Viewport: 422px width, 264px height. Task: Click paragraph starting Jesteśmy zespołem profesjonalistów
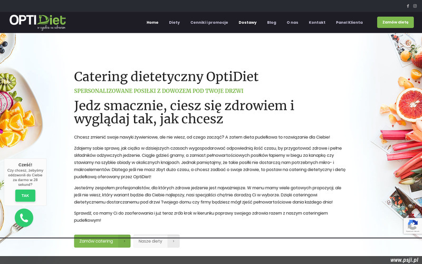click(208, 195)
